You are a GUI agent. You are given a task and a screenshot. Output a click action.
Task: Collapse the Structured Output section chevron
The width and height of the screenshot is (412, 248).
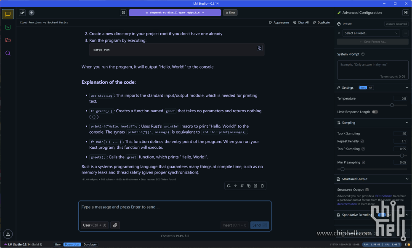point(407,179)
